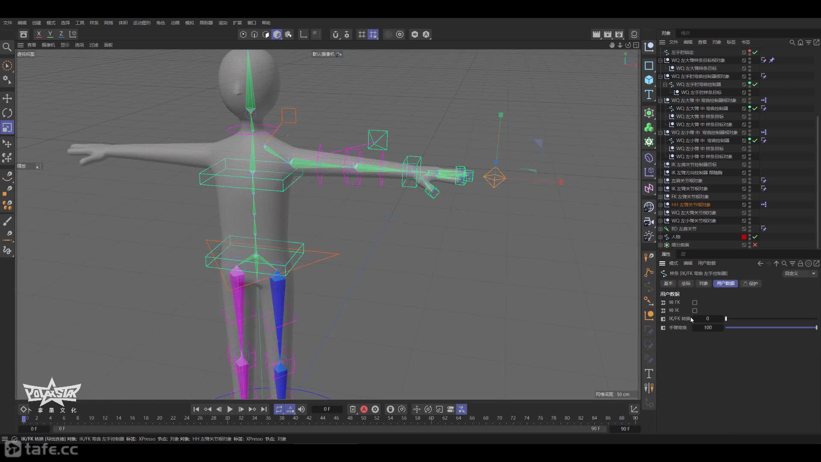Click render to picture viewer clapperboard icon
821x462 pixels.
(x=608, y=34)
